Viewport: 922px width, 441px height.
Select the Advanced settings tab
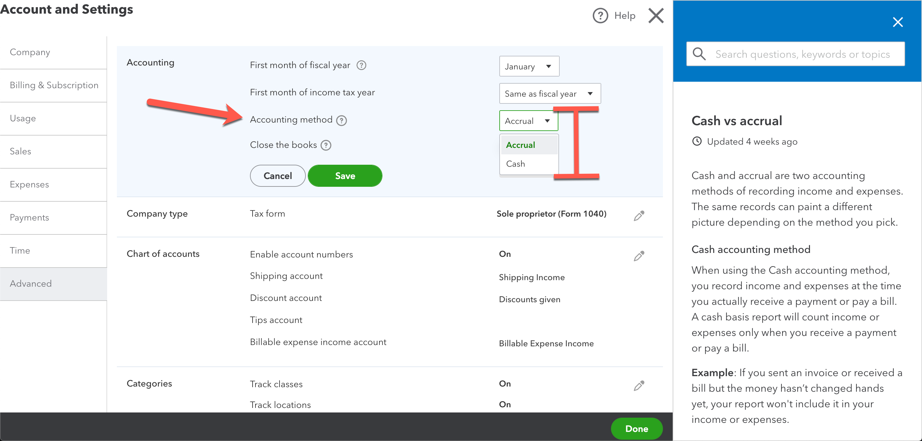point(31,283)
